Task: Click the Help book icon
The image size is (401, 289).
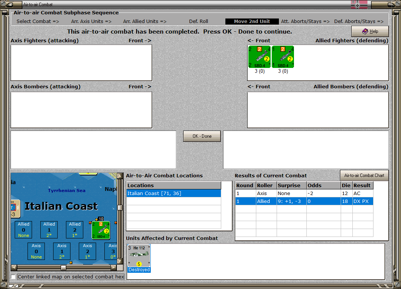Action: click(365, 31)
